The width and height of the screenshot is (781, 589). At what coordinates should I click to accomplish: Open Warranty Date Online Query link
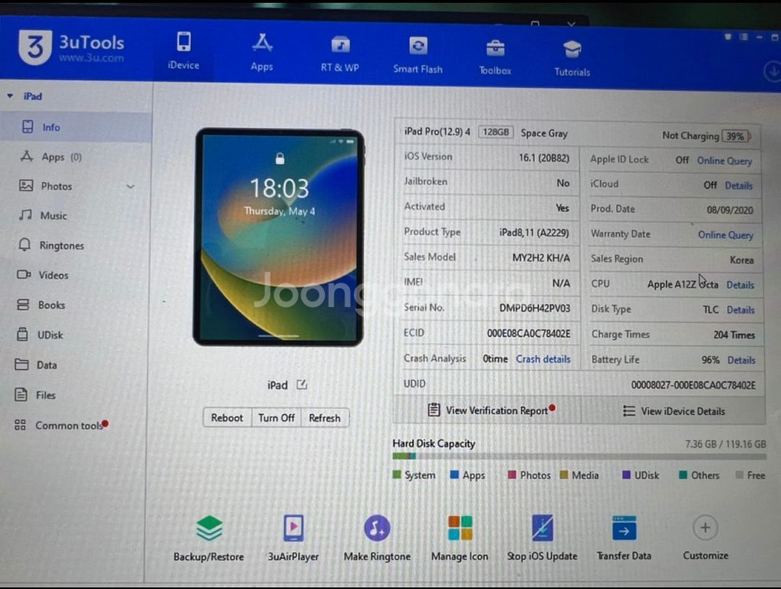tap(725, 235)
